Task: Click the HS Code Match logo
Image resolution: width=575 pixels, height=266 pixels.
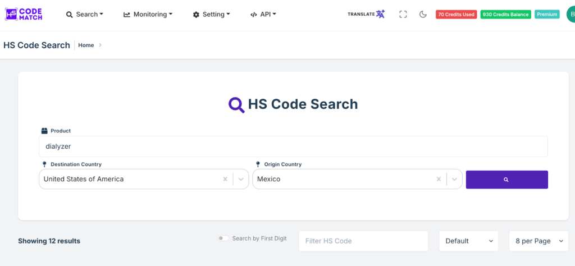Action: [x=24, y=14]
